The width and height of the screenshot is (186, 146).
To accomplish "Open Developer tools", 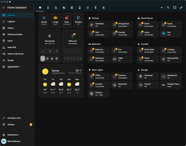I will (17, 118).
